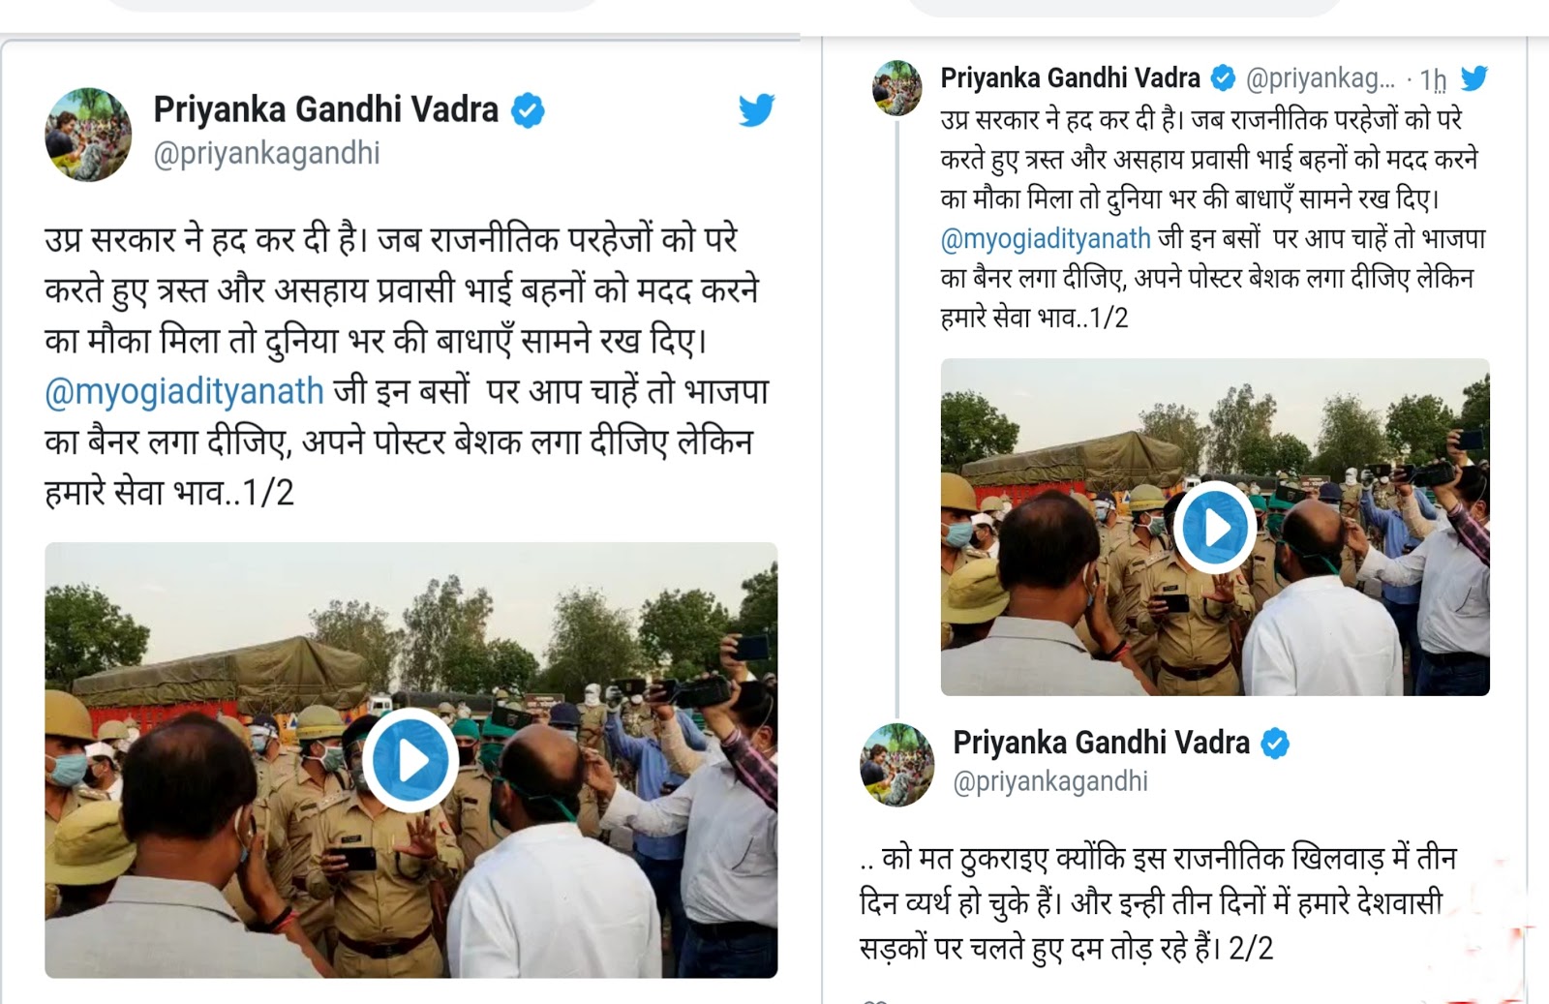Play the video in the right tweet
Image resolution: width=1549 pixels, height=1004 pixels.
[1215, 528]
